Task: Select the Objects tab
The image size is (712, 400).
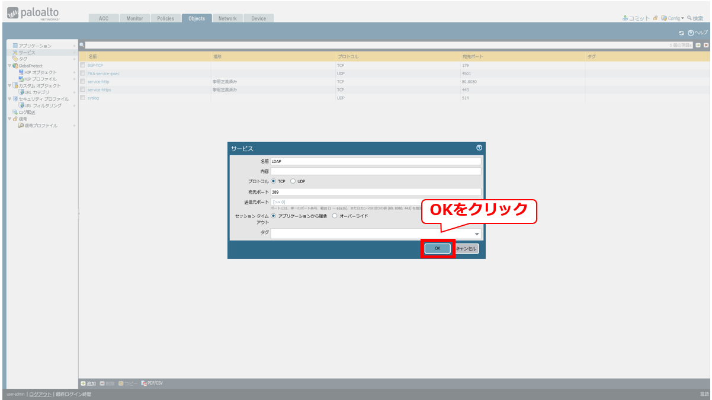Action: tap(197, 18)
